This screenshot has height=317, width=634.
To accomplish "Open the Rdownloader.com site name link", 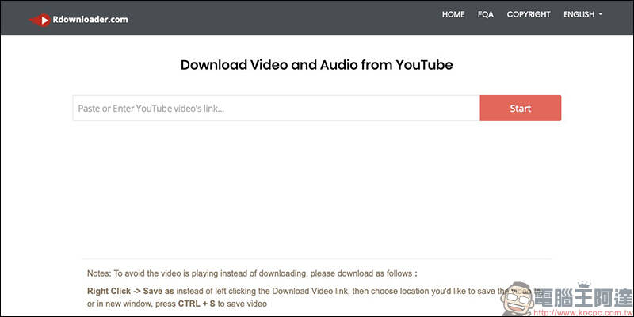I will click(x=90, y=19).
